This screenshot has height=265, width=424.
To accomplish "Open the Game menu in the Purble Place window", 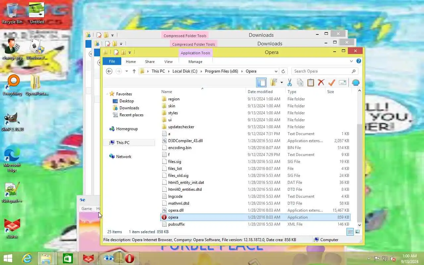I will pos(86,209).
